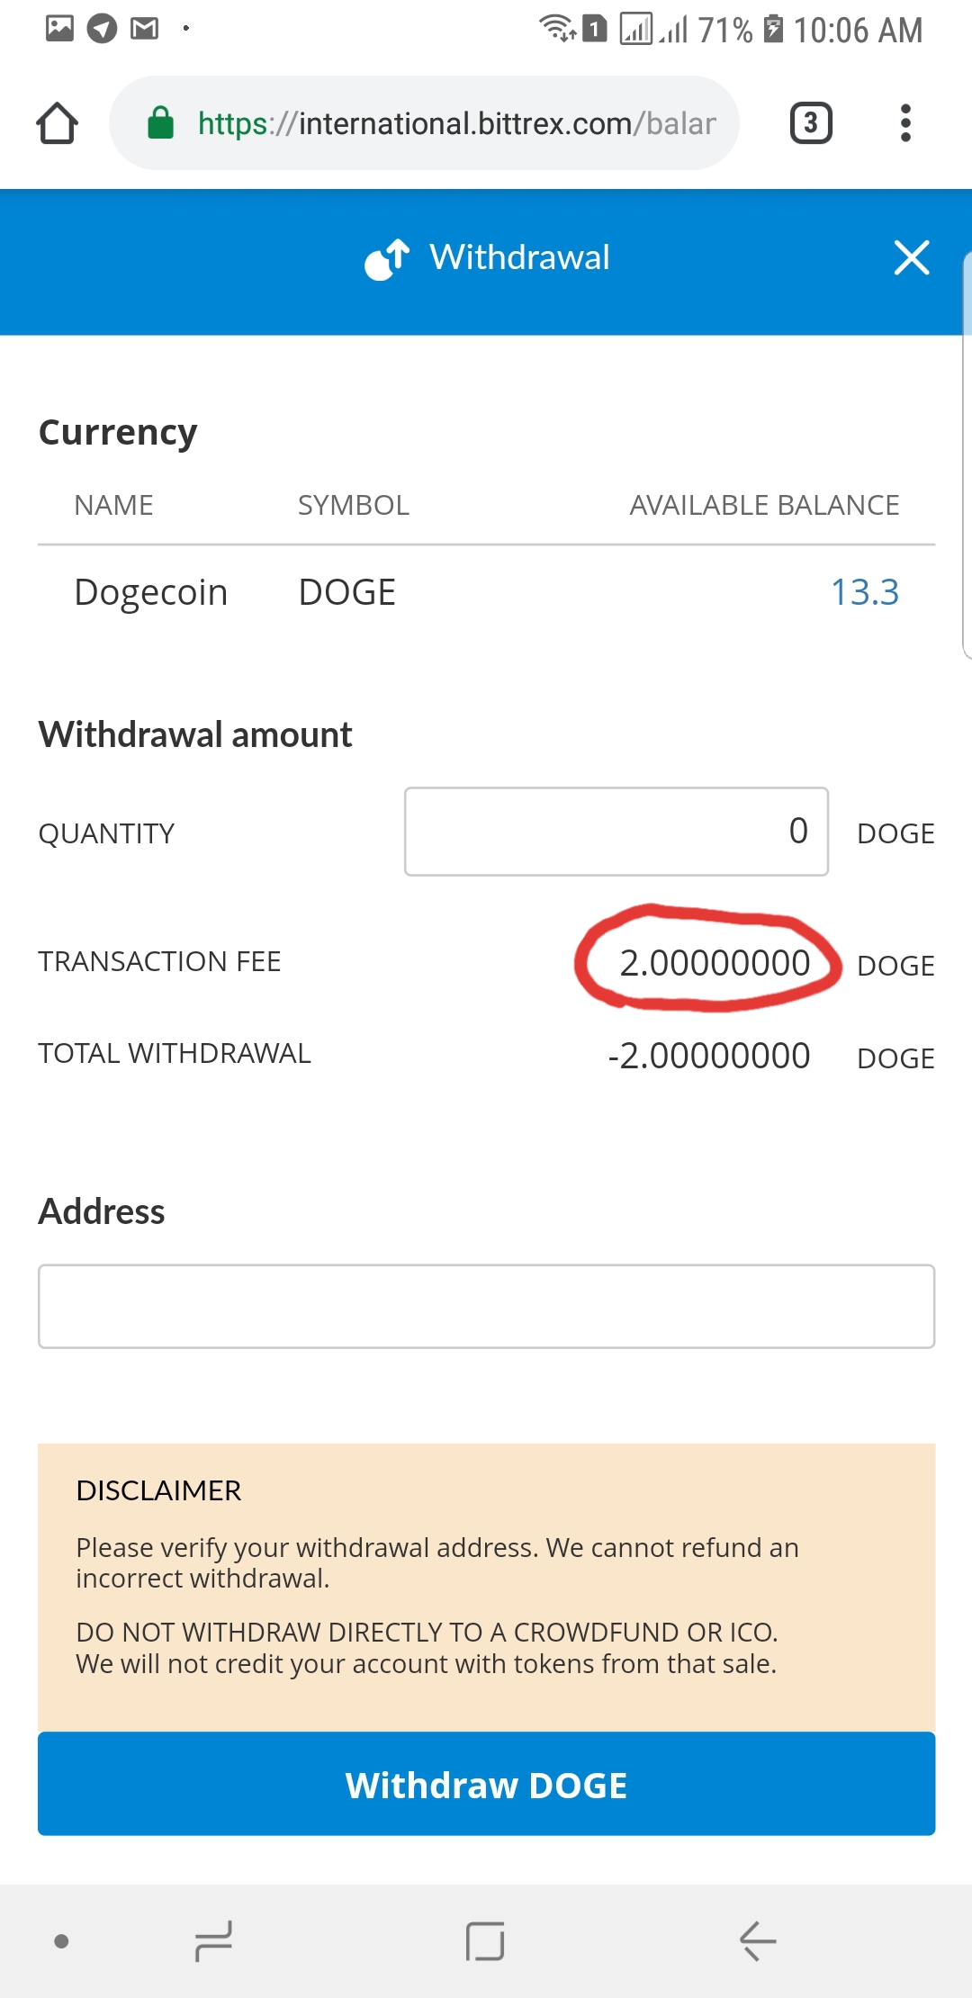Viewport: 972px width, 1998px height.
Task: Focus the withdrawal Address text box
Action: (486, 1306)
